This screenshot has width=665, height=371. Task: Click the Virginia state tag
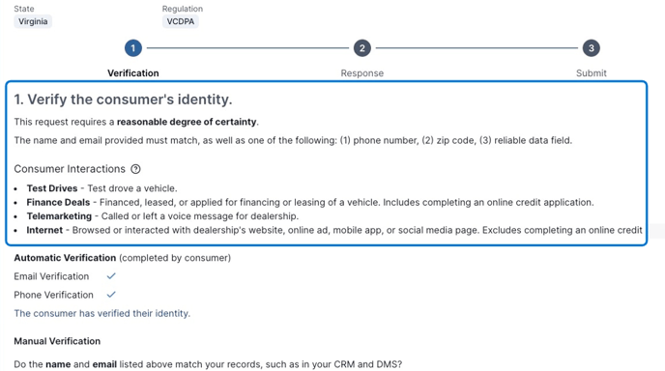(33, 21)
